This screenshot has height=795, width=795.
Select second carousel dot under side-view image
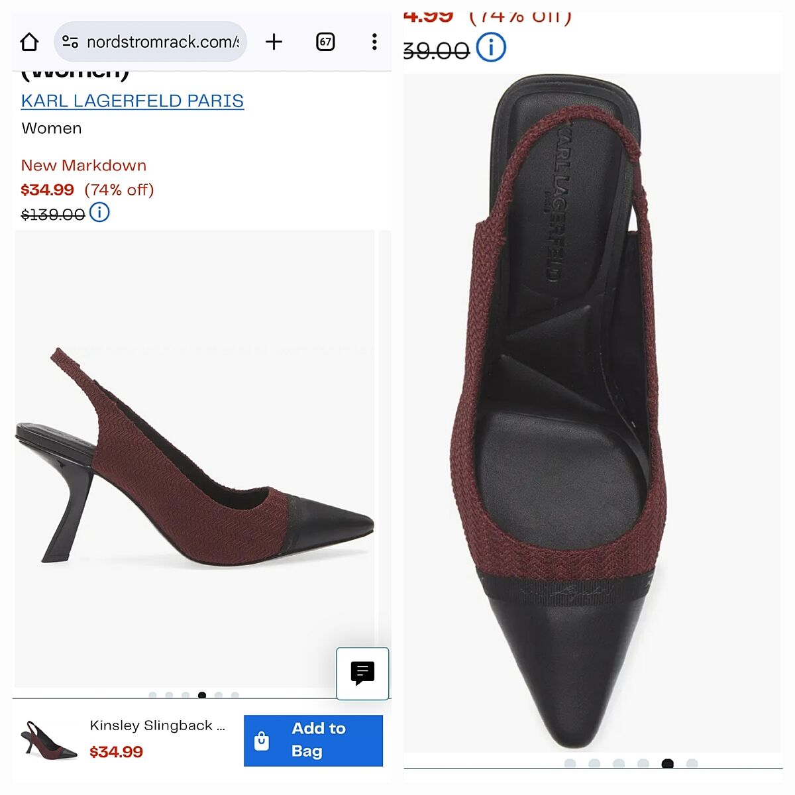[x=170, y=696]
